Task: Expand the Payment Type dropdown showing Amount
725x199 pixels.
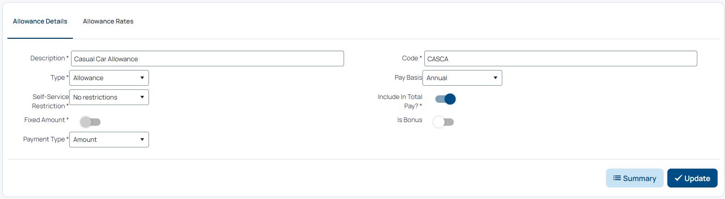Action: click(109, 140)
